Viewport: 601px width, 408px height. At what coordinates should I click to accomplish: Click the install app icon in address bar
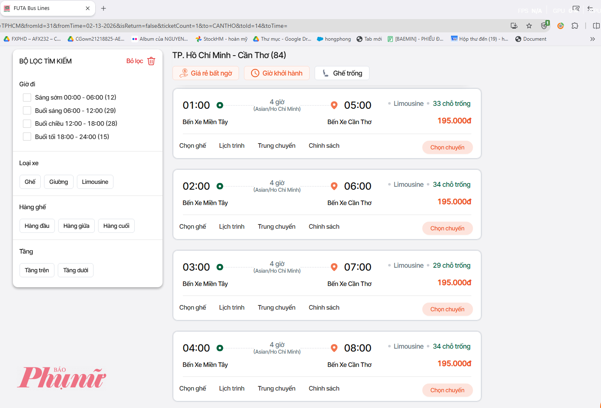pyautogui.click(x=514, y=26)
